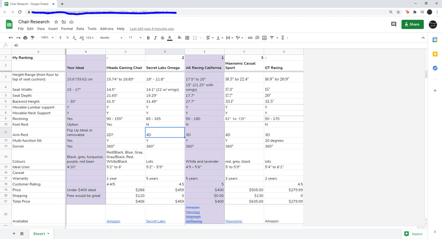The height and width of the screenshot is (239, 442).
Task: Open the Maxnomic link
Action: pos(234,221)
